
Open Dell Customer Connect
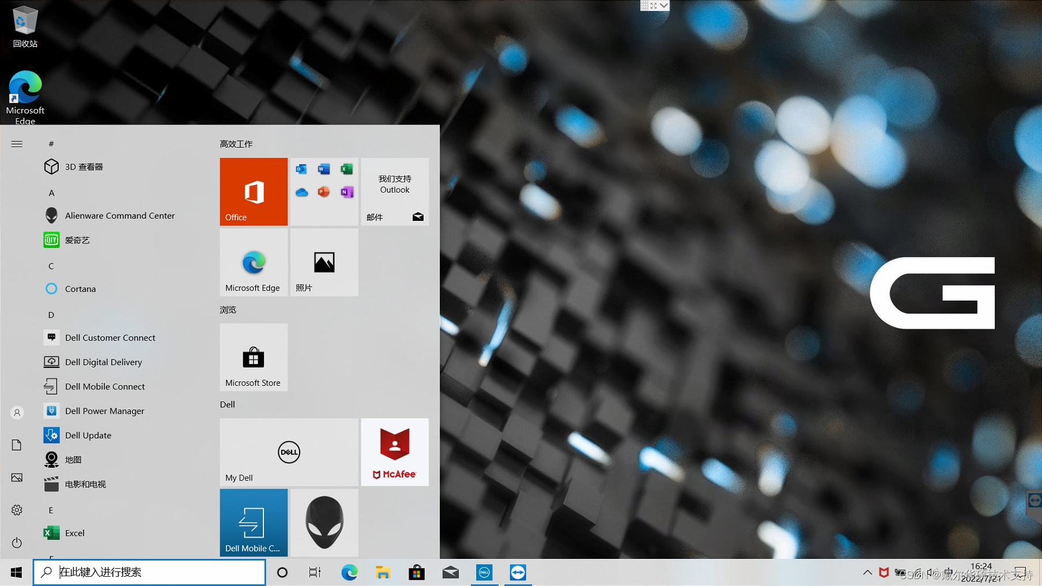(121, 337)
